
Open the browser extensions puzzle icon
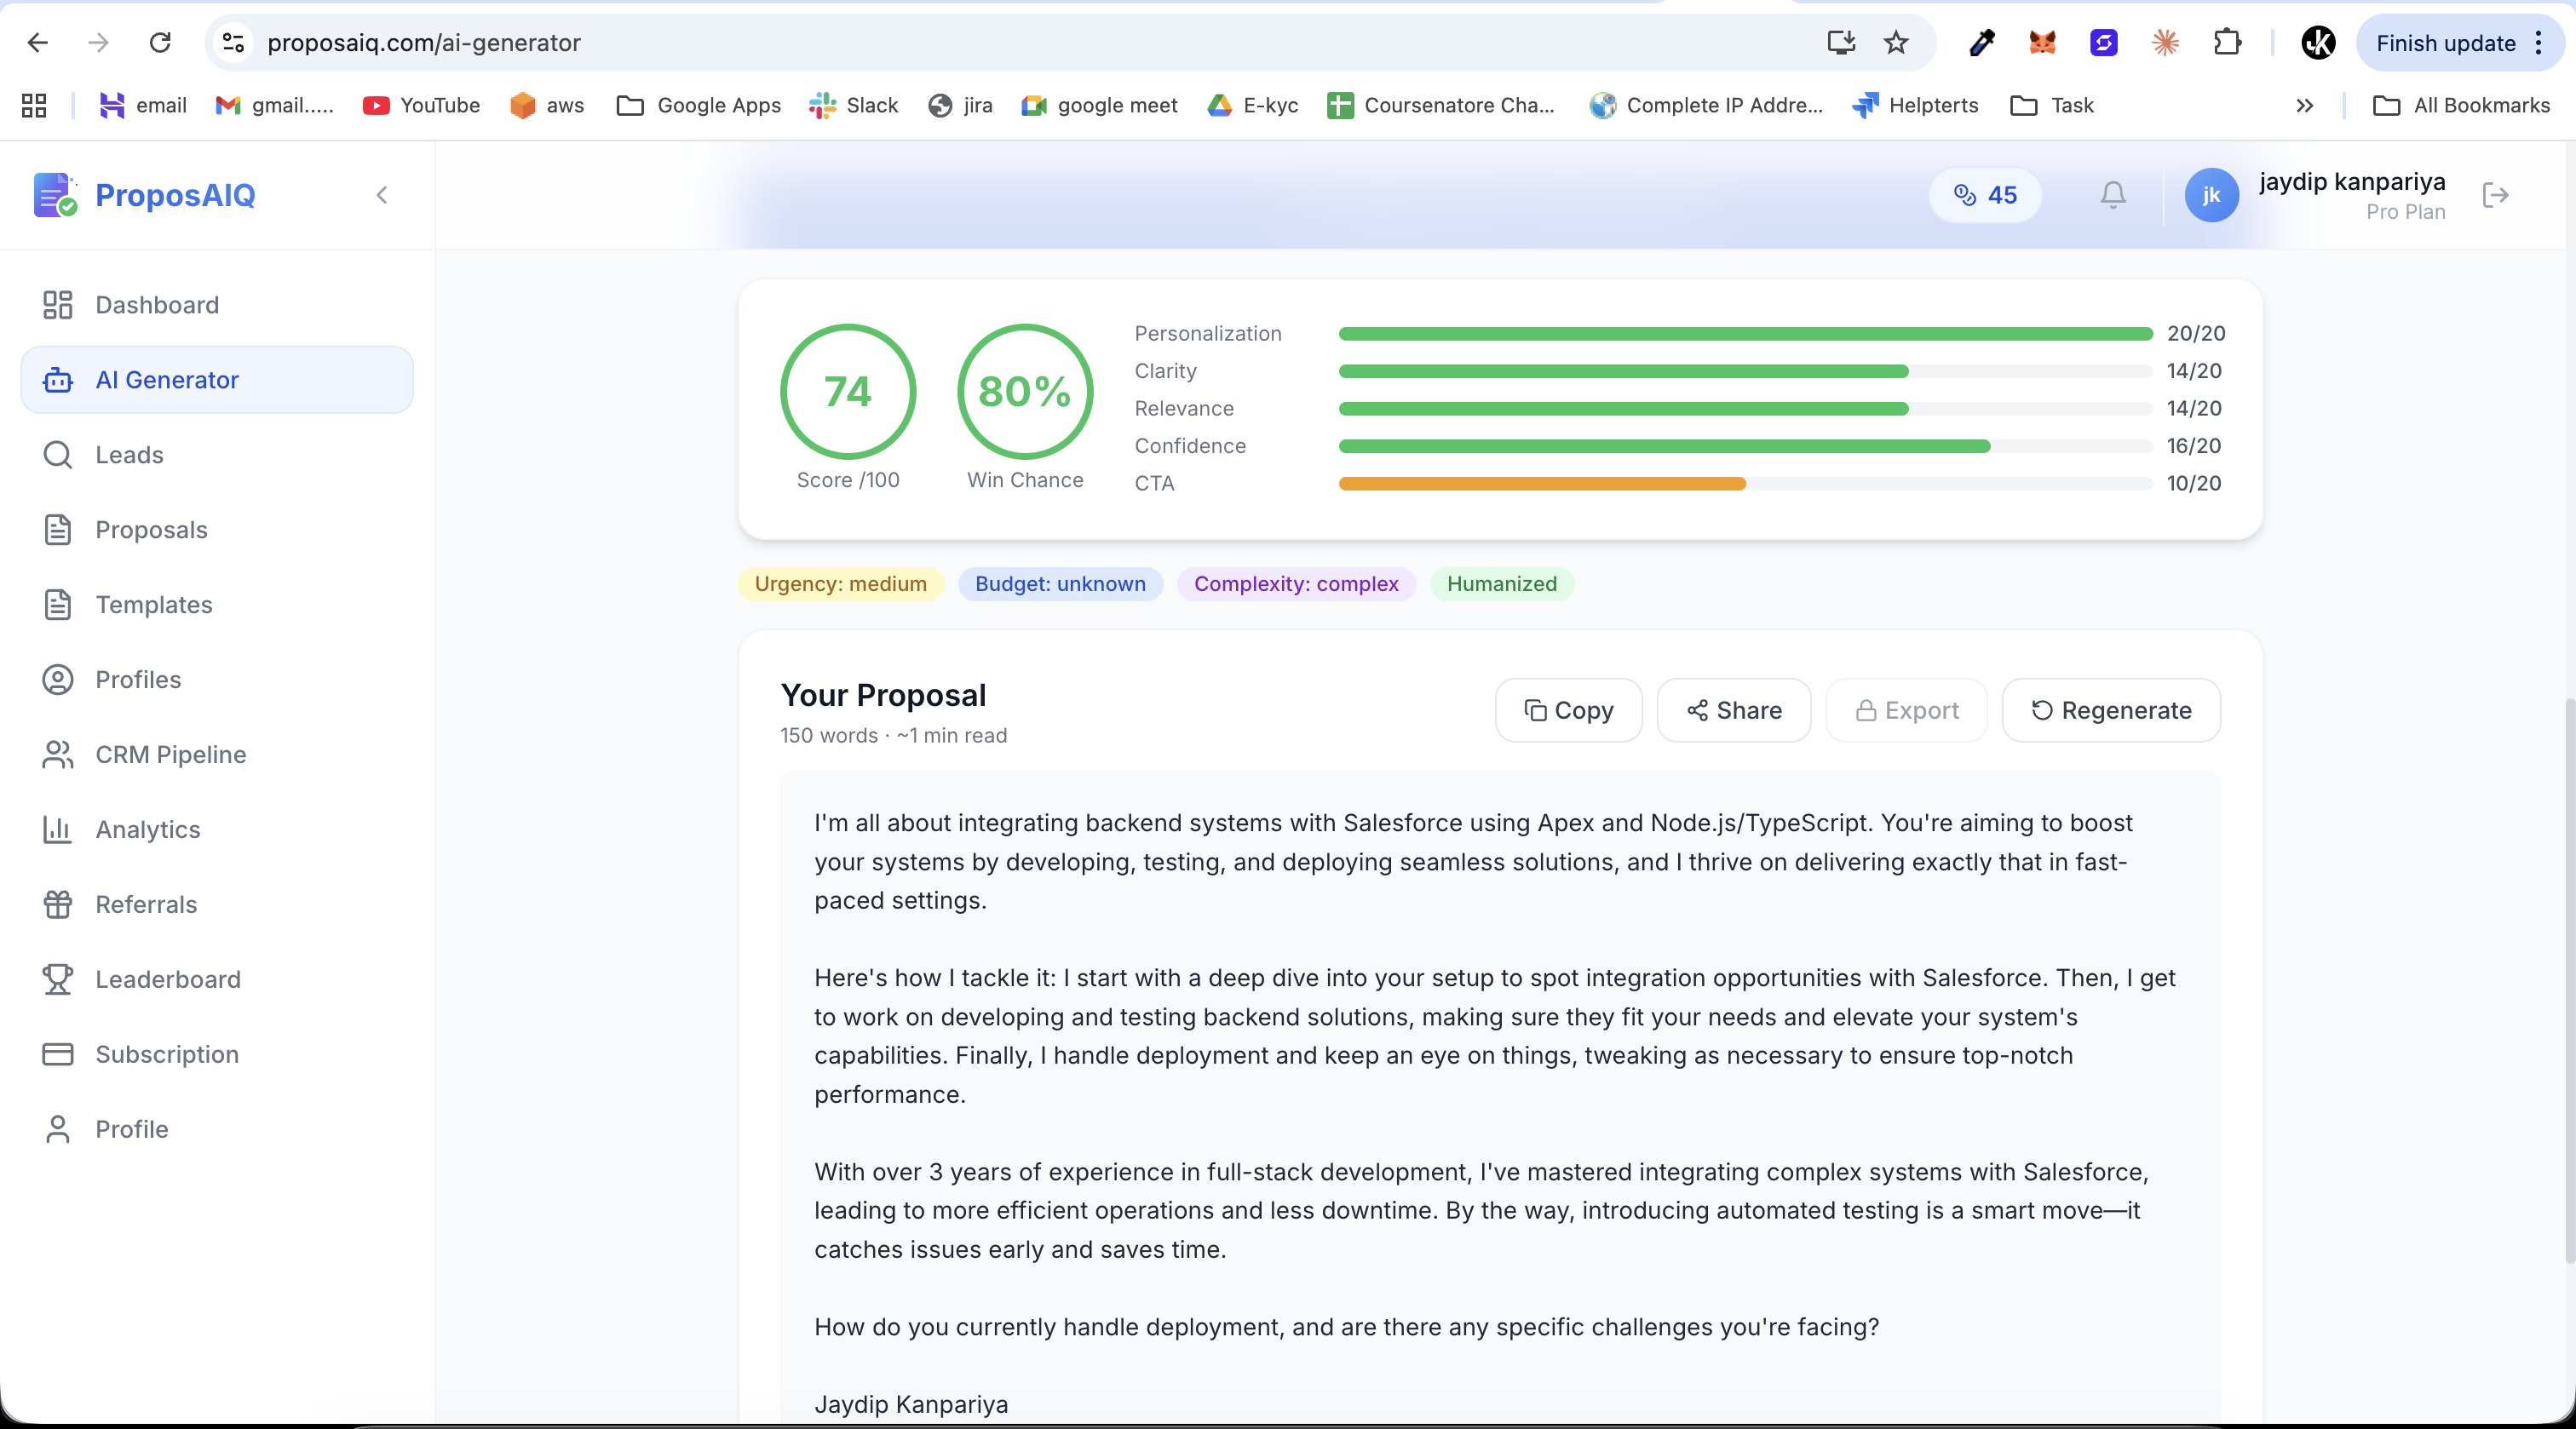[2227, 43]
